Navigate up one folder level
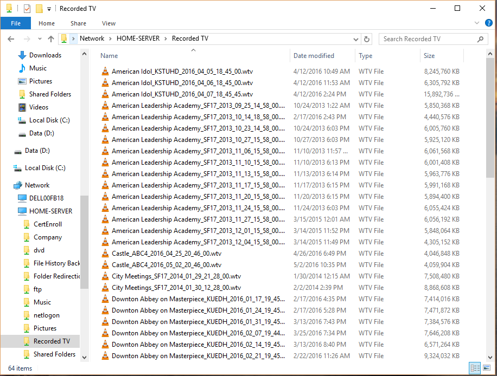 click(x=50, y=38)
